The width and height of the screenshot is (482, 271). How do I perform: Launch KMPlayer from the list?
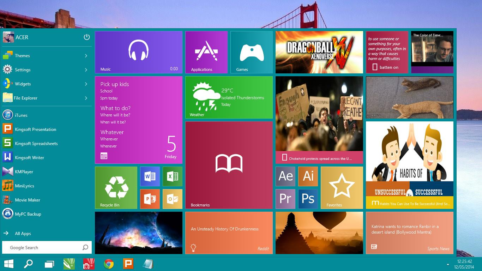47,172
